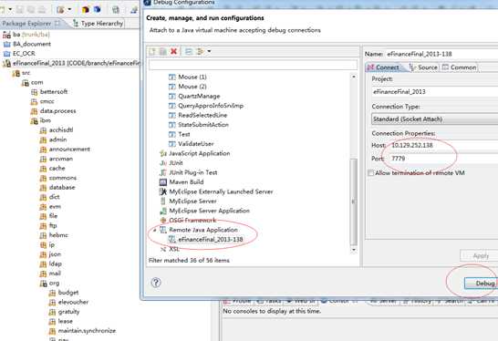Screen dimensions: 498x341
Task: Switch to the Common tab
Action: coord(460,67)
